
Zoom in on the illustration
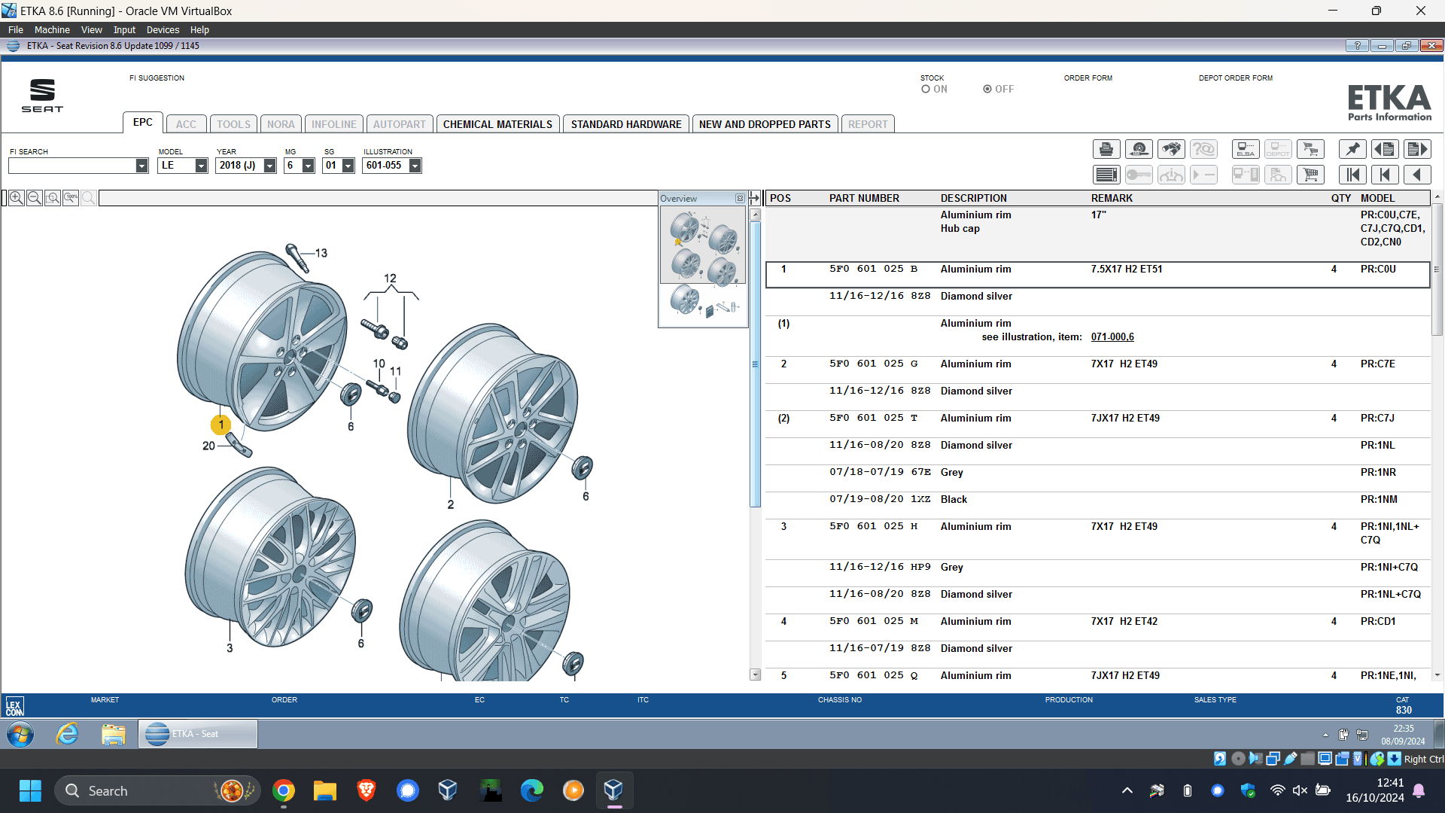pos(16,198)
